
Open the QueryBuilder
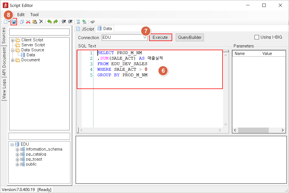[190, 37]
